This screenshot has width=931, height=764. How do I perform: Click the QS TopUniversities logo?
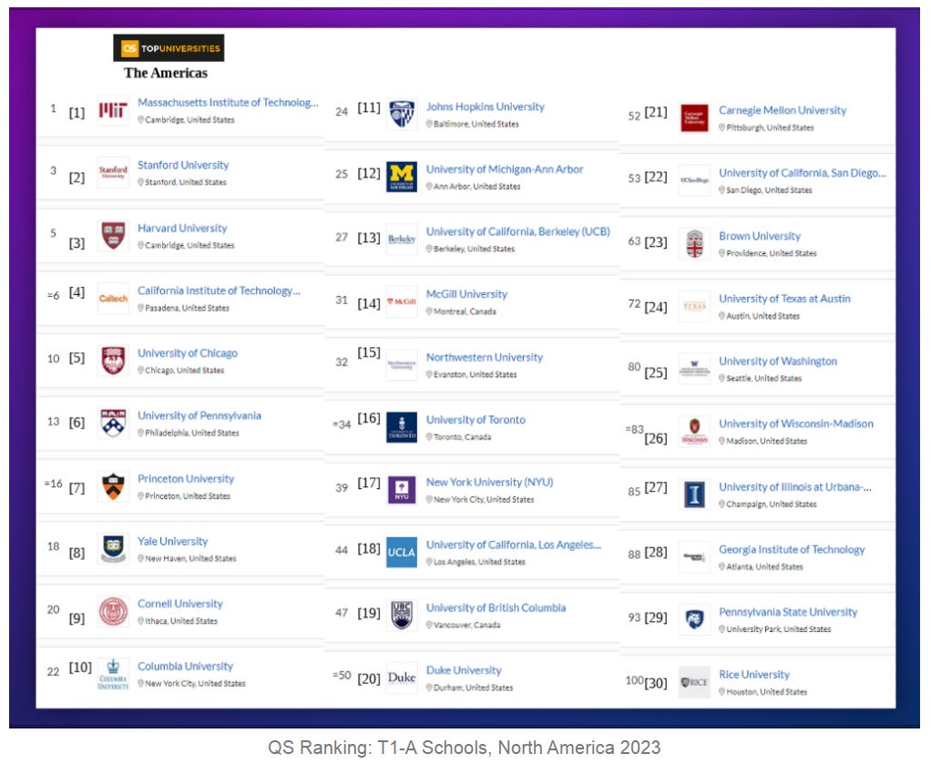[169, 48]
